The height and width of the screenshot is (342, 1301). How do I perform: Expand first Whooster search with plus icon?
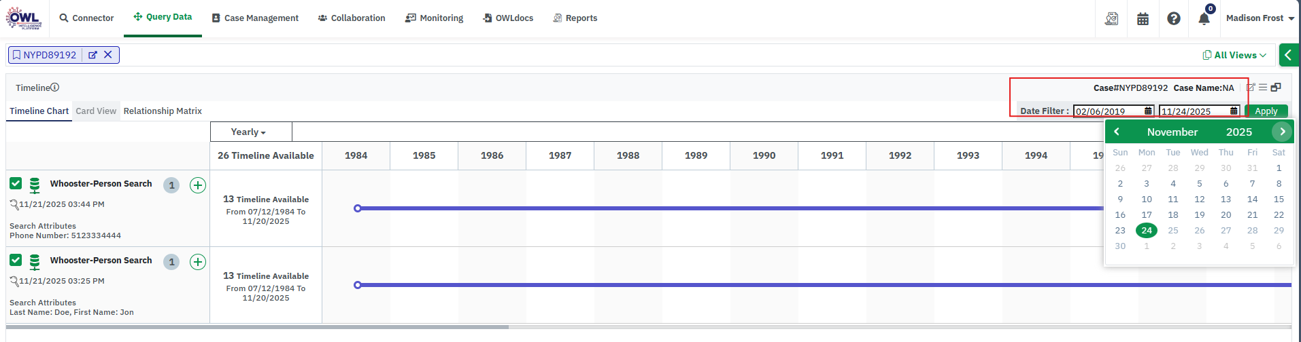[198, 185]
